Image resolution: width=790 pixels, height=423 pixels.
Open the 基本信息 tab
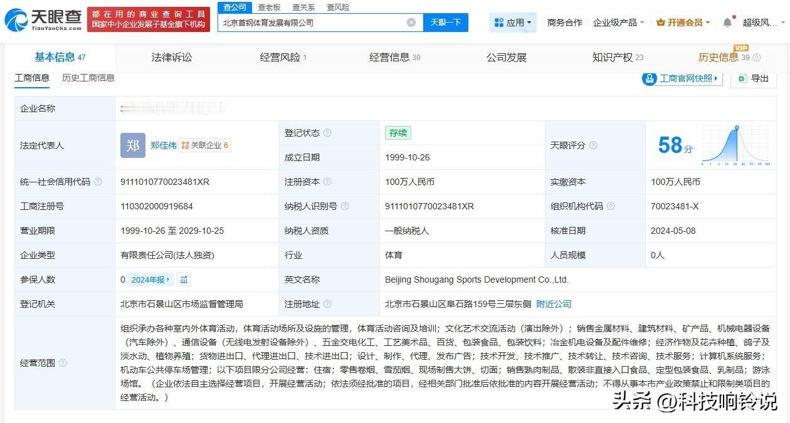point(60,58)
